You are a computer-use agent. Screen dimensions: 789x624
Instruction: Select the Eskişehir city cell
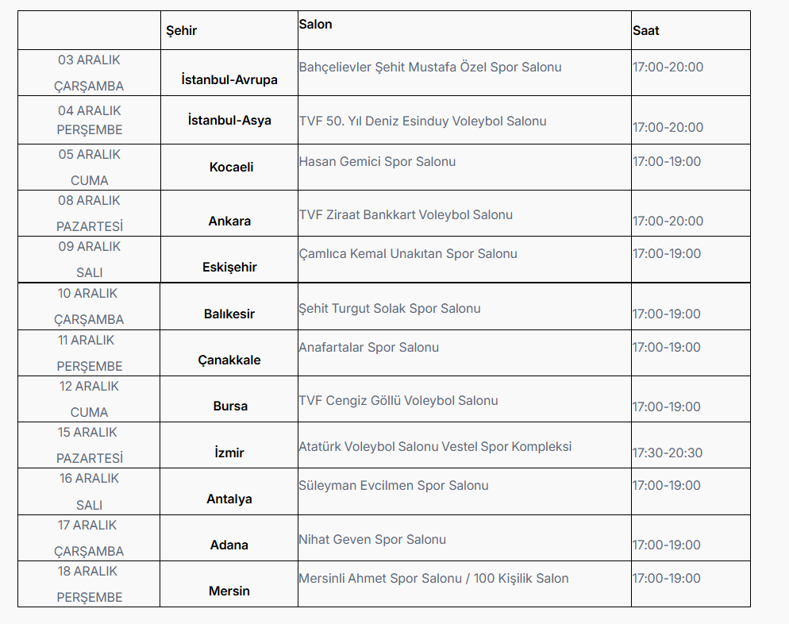click(229, 268)
